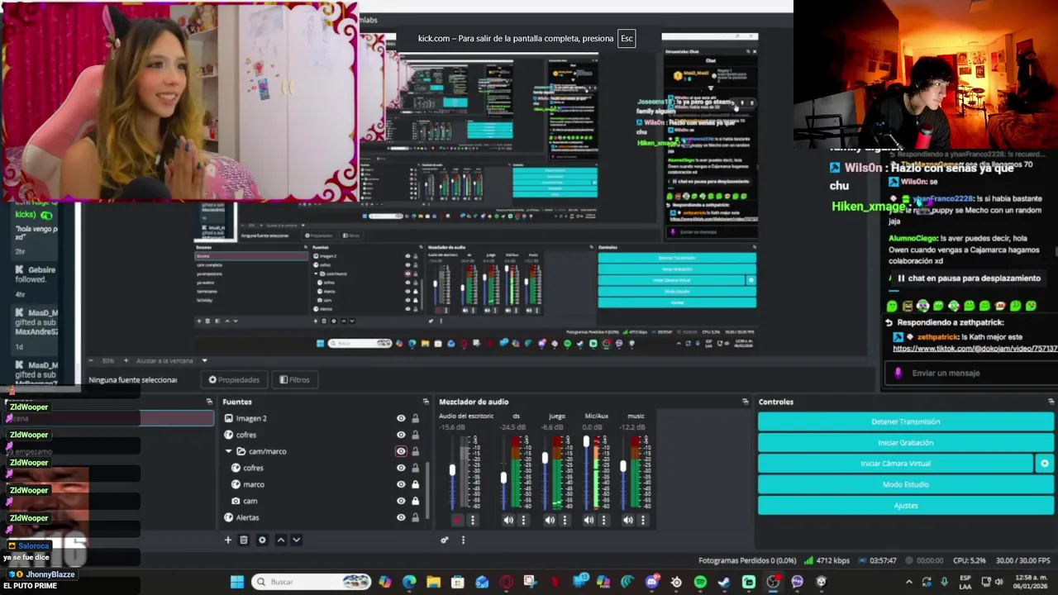
Task: Unlock the marco source
Action: (415, 484)
